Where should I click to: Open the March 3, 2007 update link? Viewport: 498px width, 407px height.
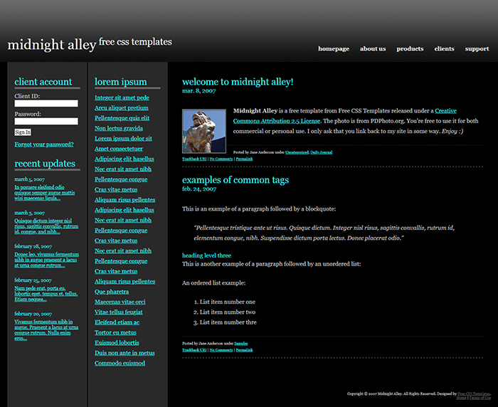[x=46, y=226]
